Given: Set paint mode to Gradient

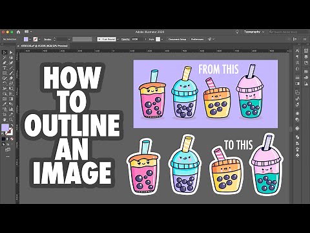Looking at the screenshot, I should click(8, 139).
